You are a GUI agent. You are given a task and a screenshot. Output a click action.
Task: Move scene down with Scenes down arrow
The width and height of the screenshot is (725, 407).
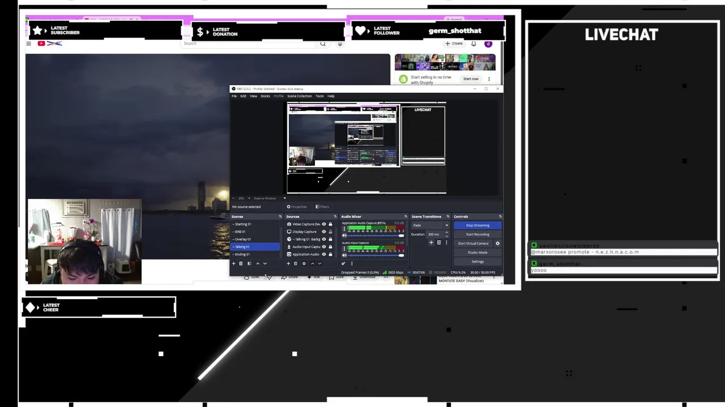265,263
